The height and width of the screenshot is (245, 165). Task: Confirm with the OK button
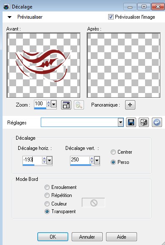53,237
